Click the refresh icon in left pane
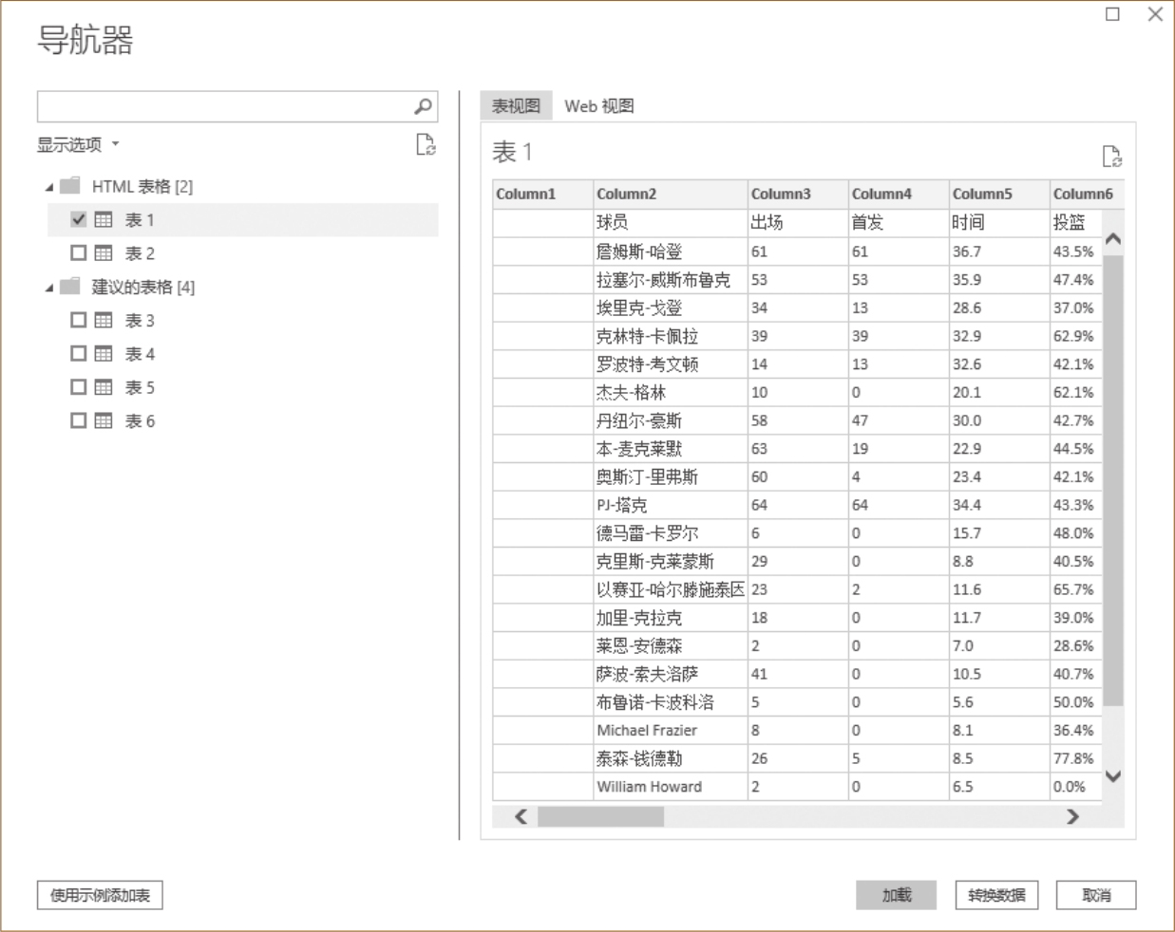 (426, 144)
